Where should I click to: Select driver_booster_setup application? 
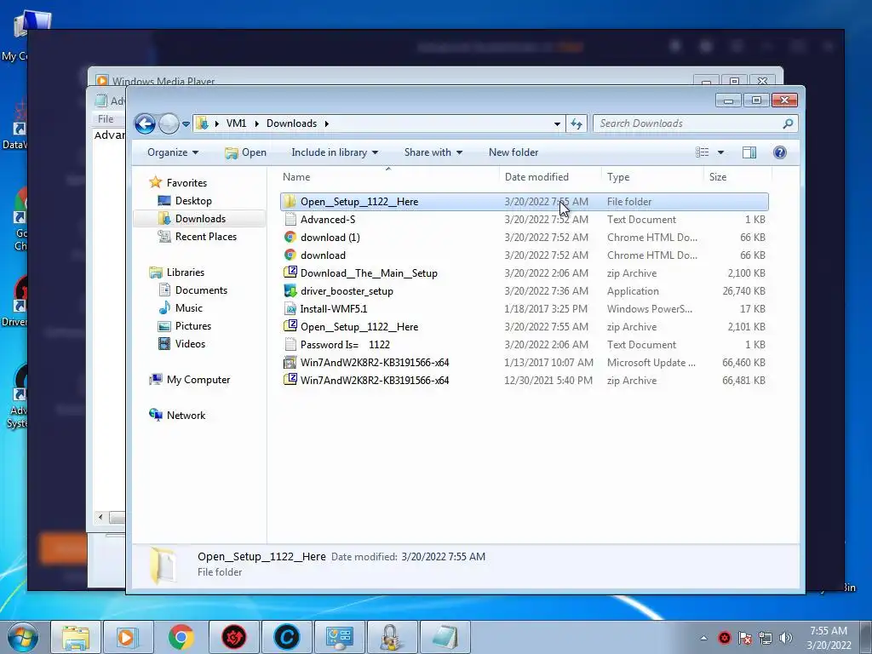coord(525,291)
